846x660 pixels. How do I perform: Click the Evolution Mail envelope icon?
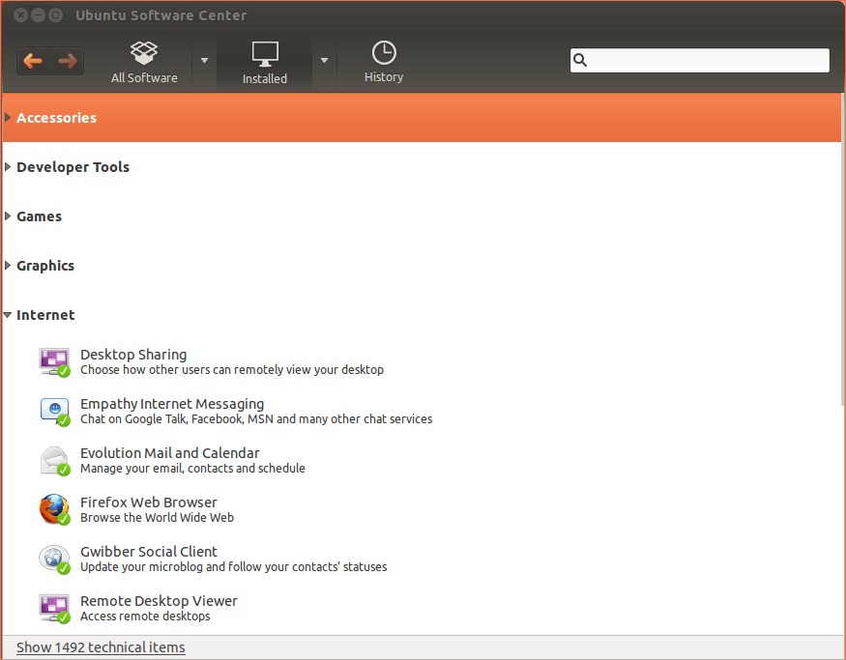tap(54, 460)
